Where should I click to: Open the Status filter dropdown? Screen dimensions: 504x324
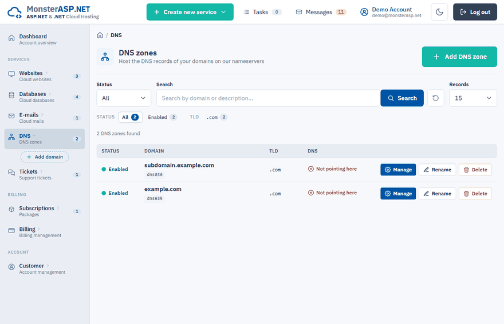[124, 98]
